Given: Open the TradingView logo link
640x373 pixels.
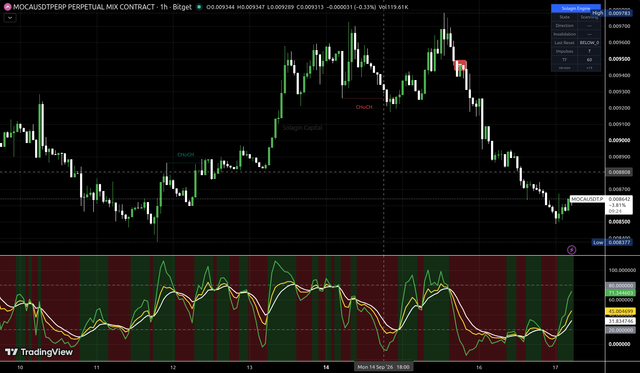Looking at the screenshot, I should click(39, 352).
